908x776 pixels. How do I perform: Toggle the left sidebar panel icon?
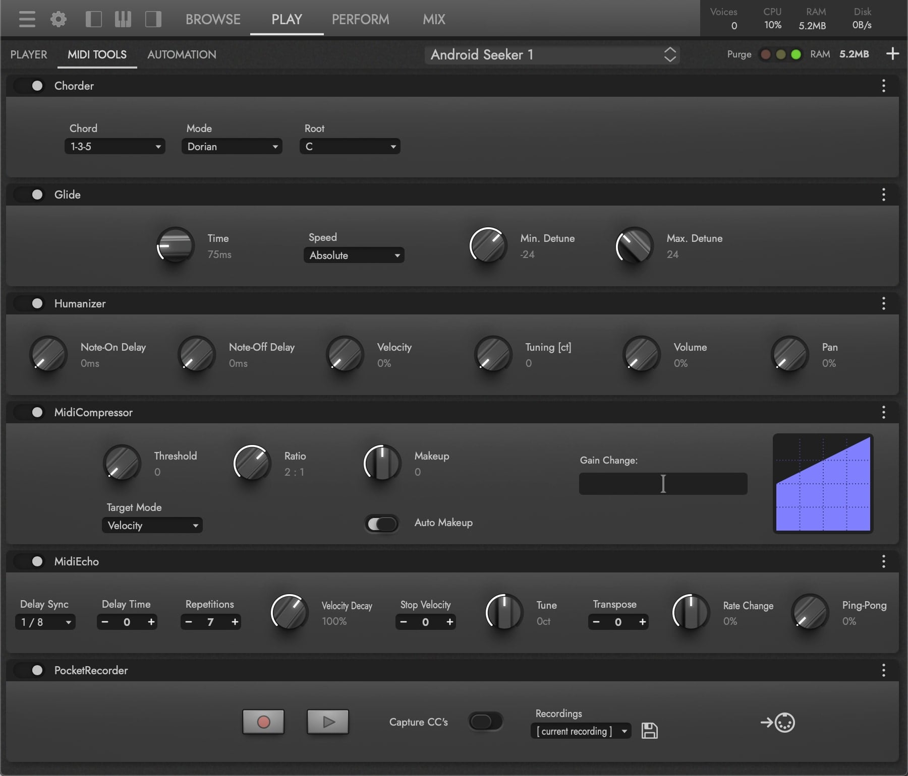(x=93, y=19)
